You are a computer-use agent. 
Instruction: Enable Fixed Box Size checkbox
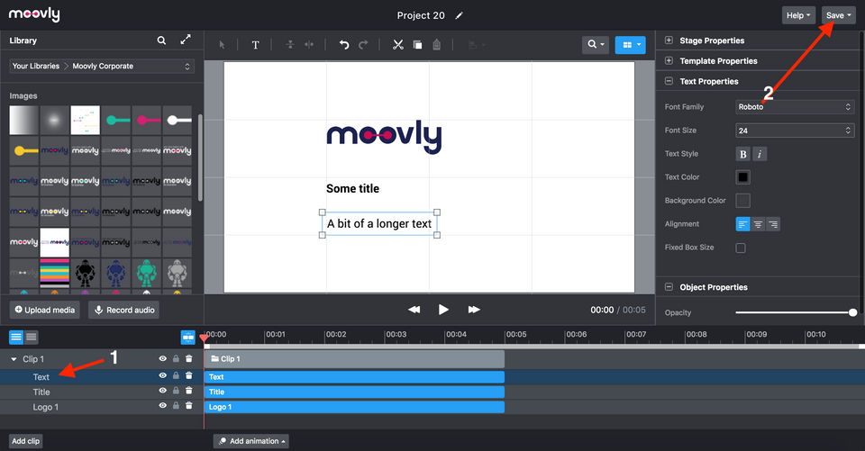(x=741, y=248)
